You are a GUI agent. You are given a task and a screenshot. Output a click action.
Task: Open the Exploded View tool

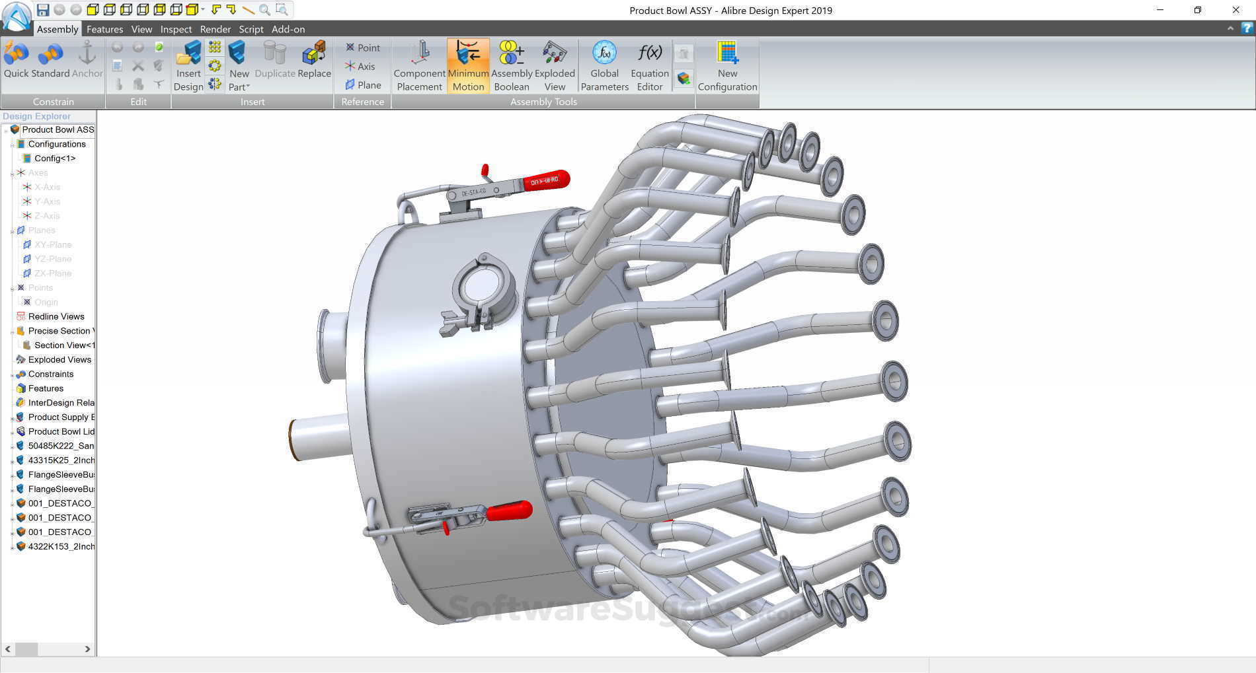pyautogui.click(x=554, y=64)
